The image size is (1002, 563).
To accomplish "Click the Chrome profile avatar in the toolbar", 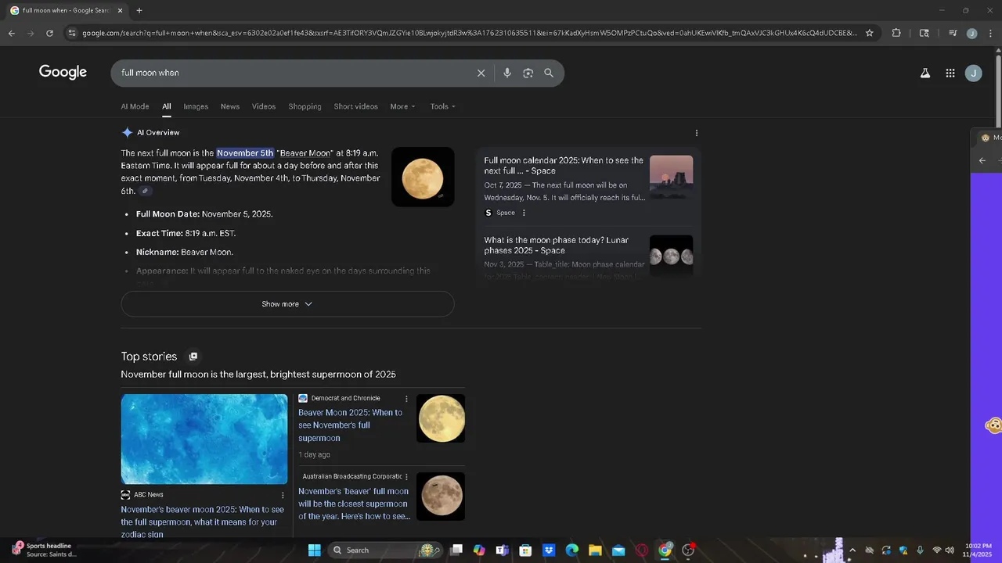I will [971, 33].
